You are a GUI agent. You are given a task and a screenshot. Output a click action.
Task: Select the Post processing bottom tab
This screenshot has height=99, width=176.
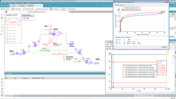coord(8,96)
